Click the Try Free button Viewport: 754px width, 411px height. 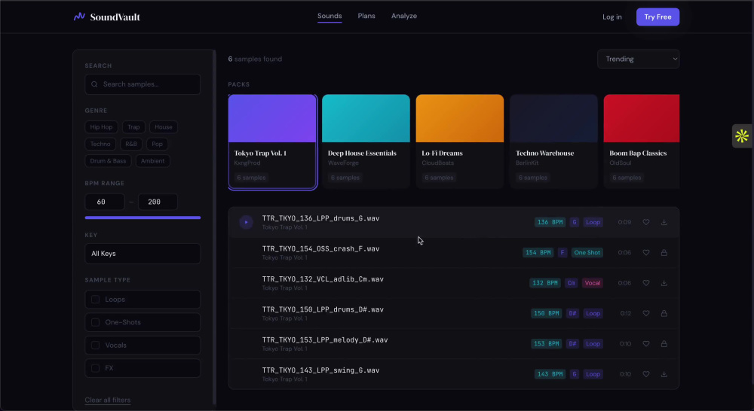point(657,17)
